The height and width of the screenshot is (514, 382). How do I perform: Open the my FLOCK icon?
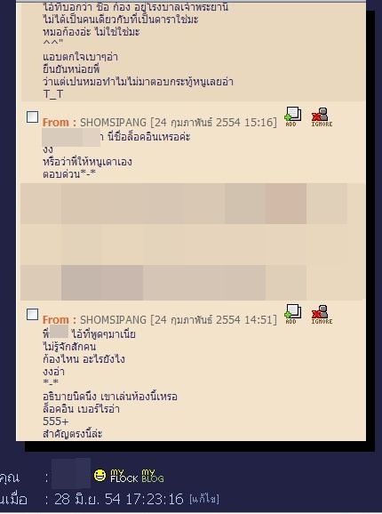[x=123, y=476]
